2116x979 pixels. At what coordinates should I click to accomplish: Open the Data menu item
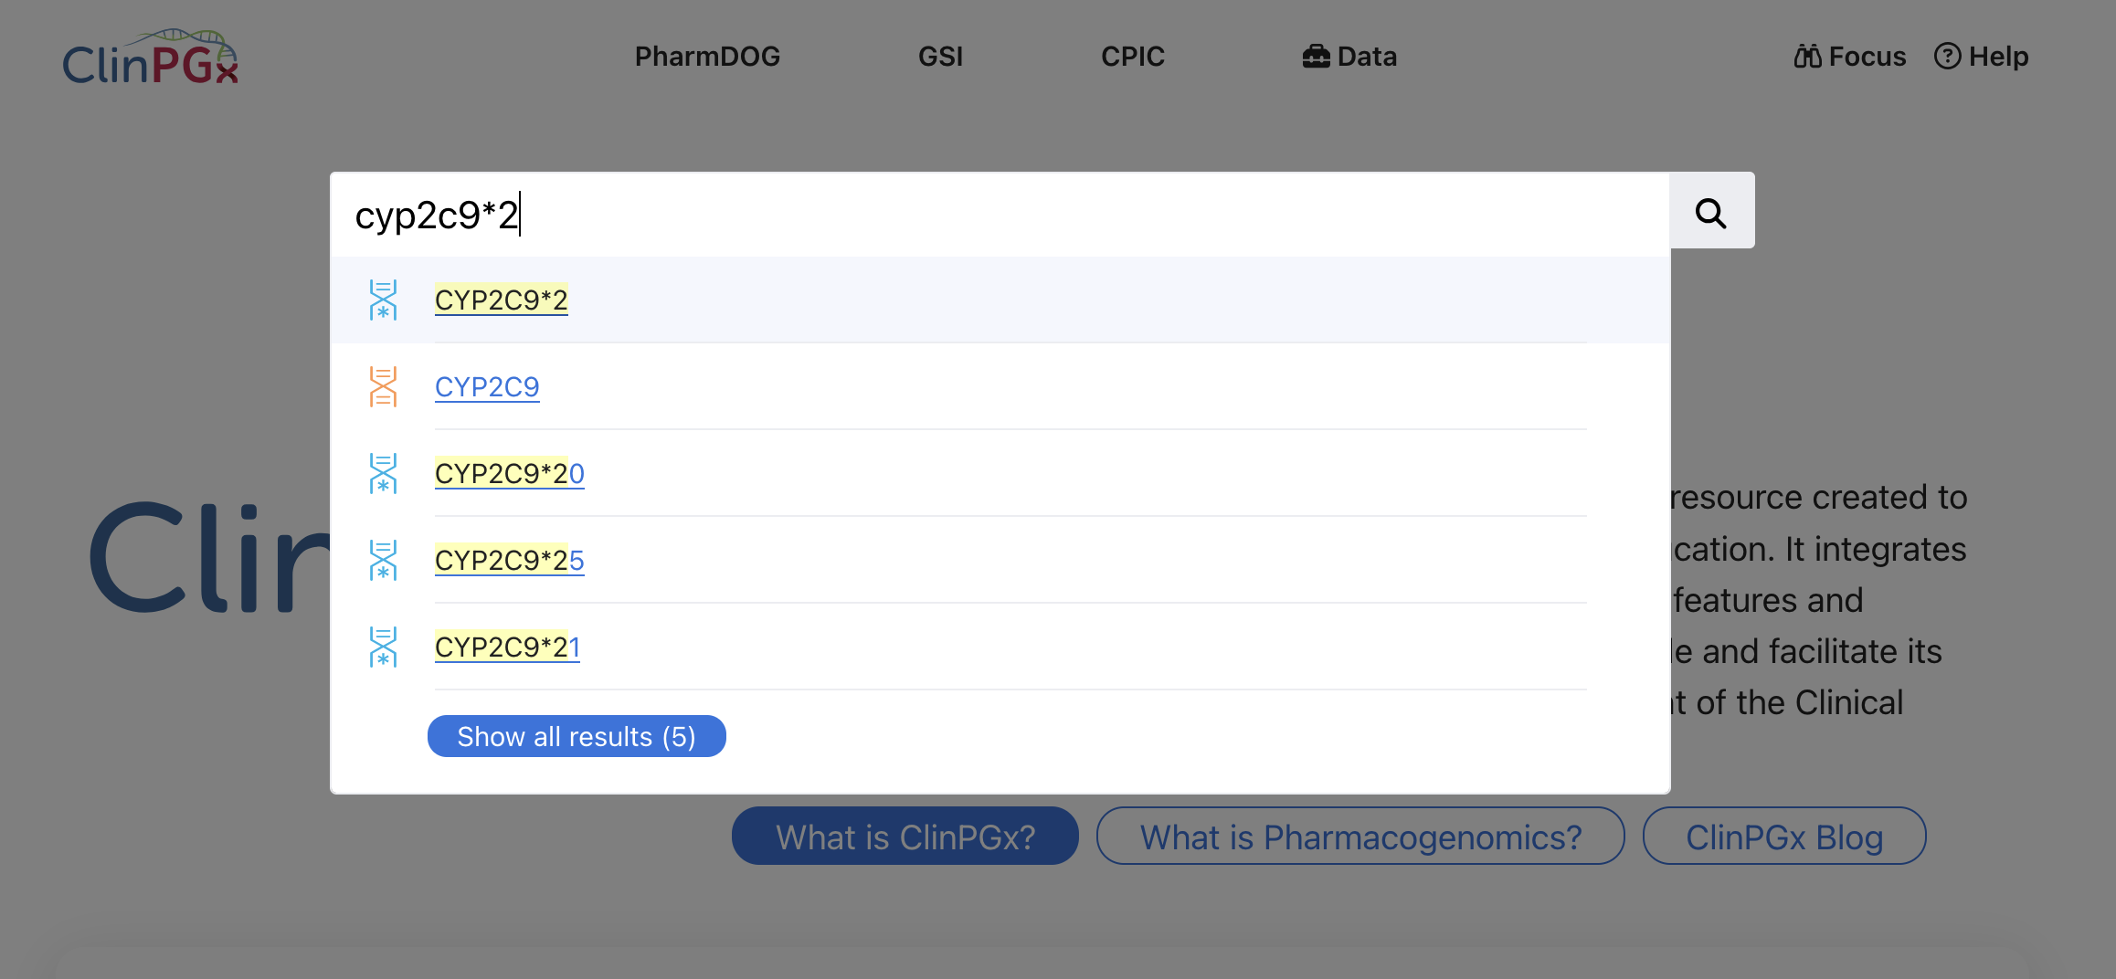tap(1349, 57)
